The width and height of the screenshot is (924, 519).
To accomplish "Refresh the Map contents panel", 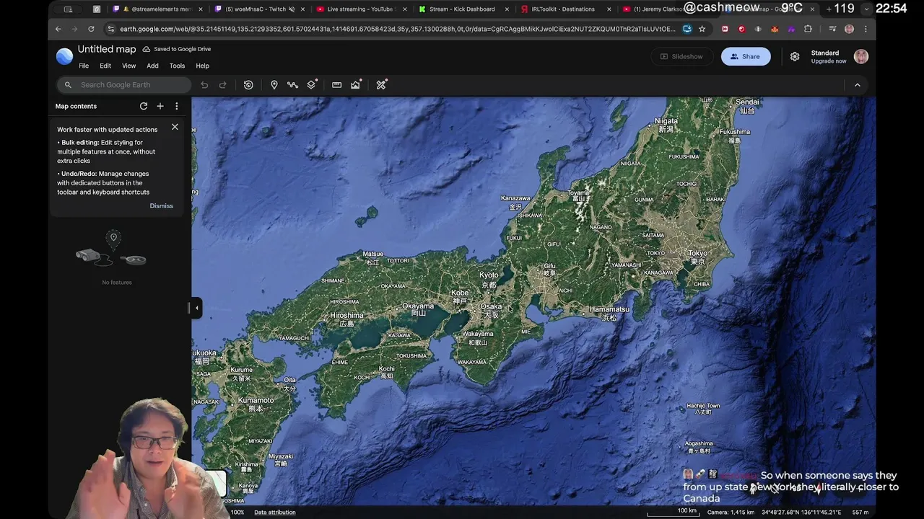I will tap(144, 106).
